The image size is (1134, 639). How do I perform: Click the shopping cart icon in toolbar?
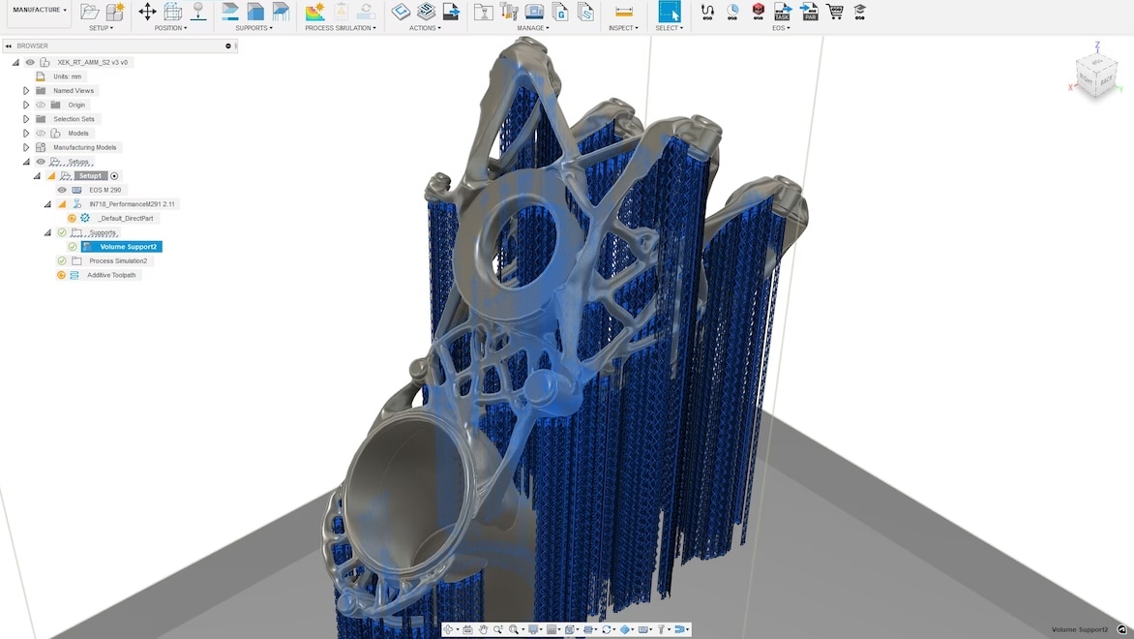point(833,12)
